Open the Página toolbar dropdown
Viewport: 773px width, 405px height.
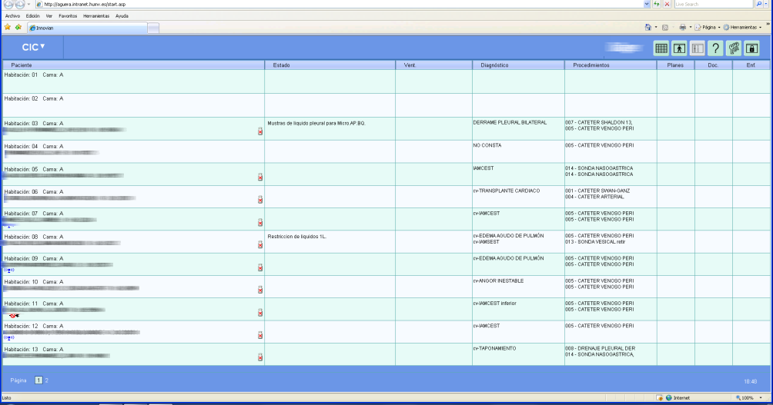[708, 28]
